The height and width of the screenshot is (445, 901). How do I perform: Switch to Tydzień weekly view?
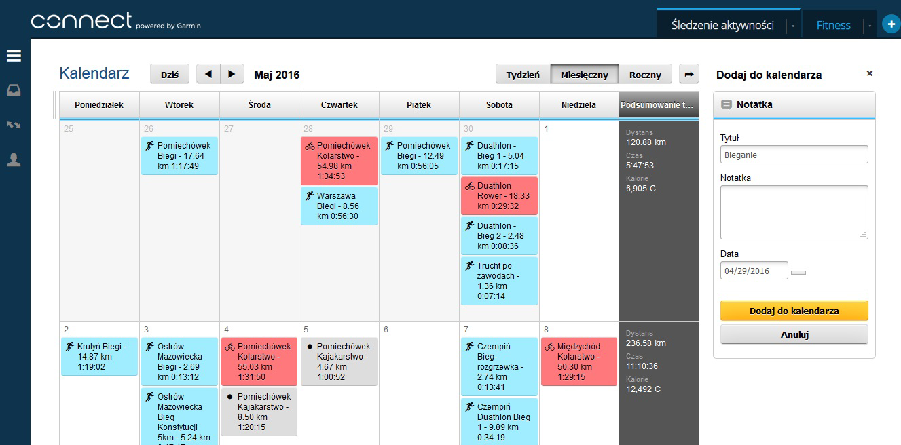523,75
